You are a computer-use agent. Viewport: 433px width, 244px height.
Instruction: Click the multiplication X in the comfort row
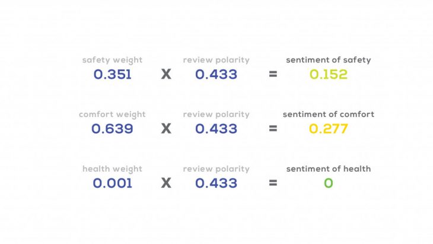point(166,129)
